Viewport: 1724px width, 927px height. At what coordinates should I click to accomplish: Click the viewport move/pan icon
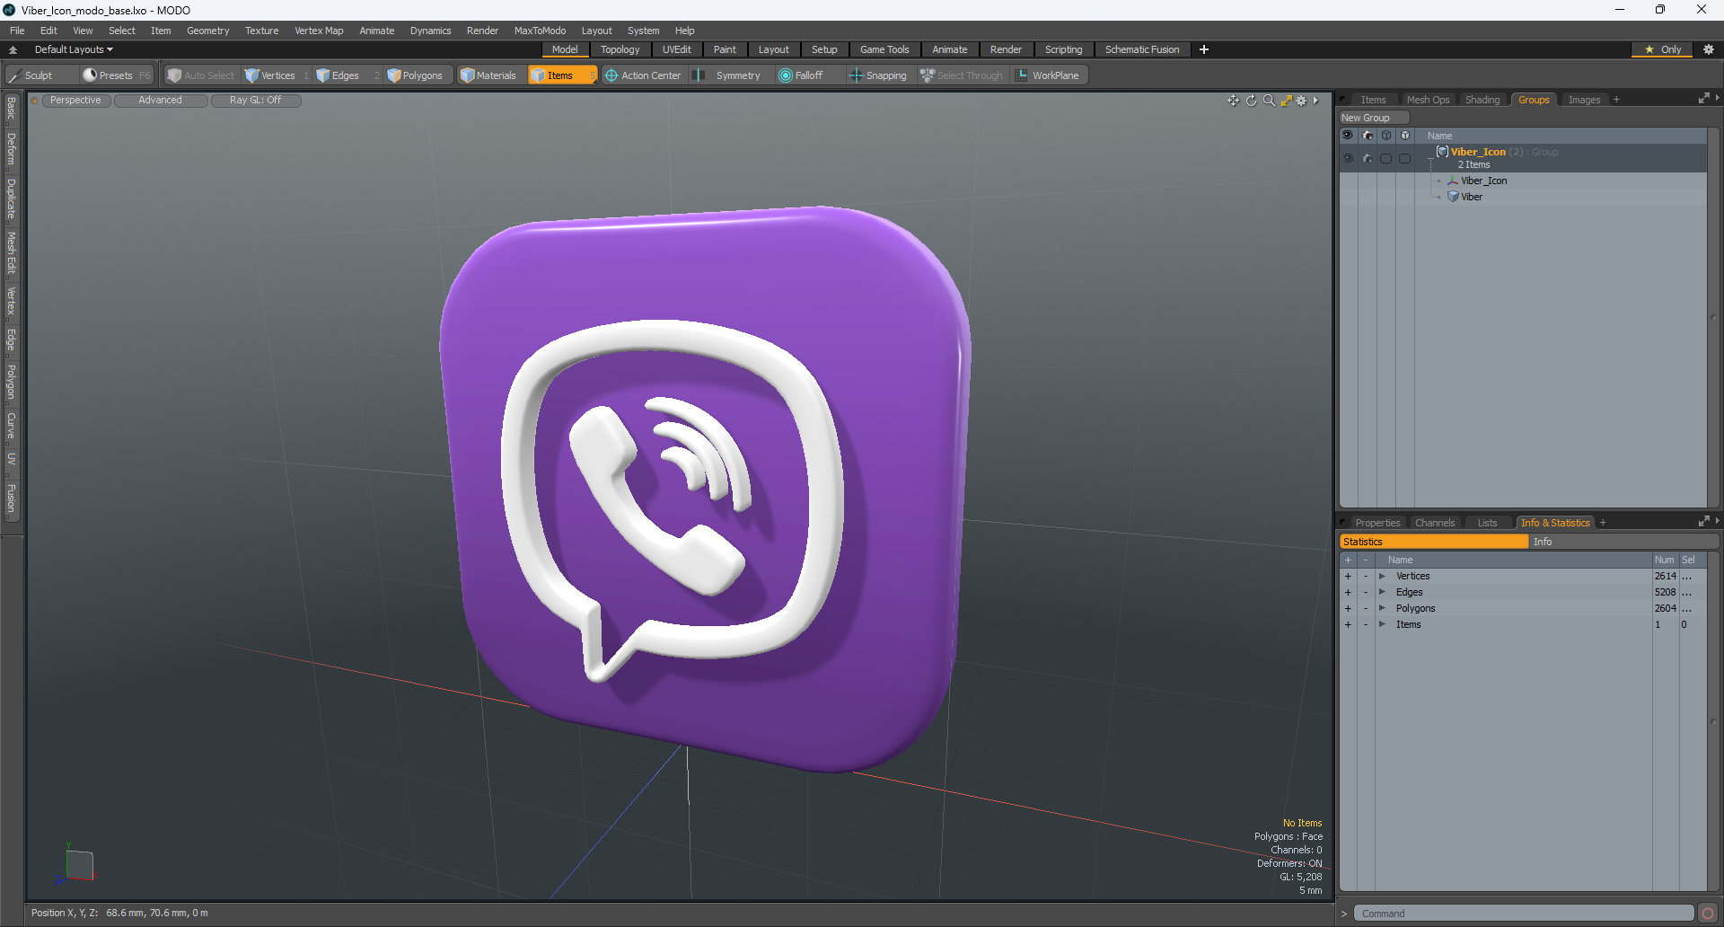tap(1234, 101)
